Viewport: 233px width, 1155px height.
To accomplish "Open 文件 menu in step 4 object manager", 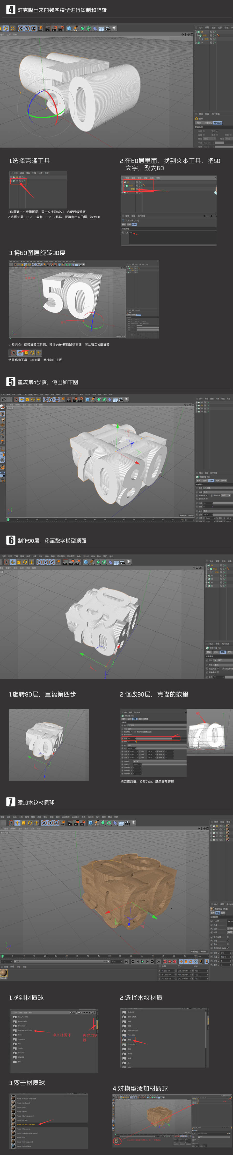I will click(201, 28).
